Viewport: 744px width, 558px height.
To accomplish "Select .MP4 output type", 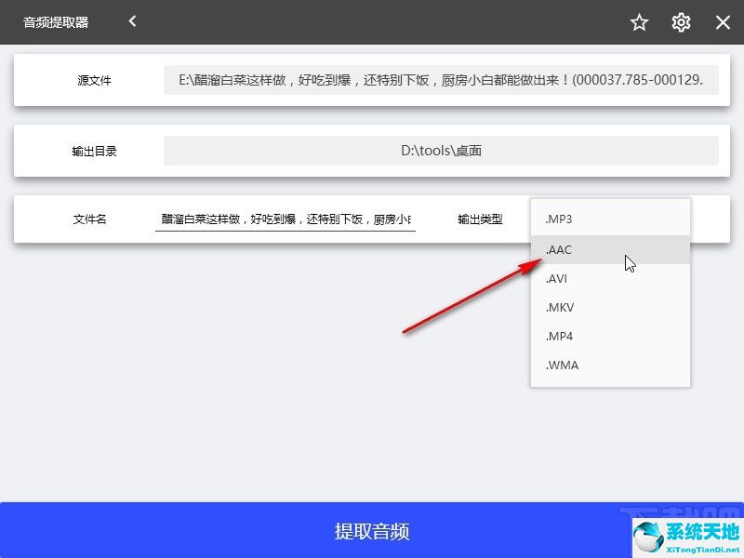I will pyautogui.click(x=610, y=337).
